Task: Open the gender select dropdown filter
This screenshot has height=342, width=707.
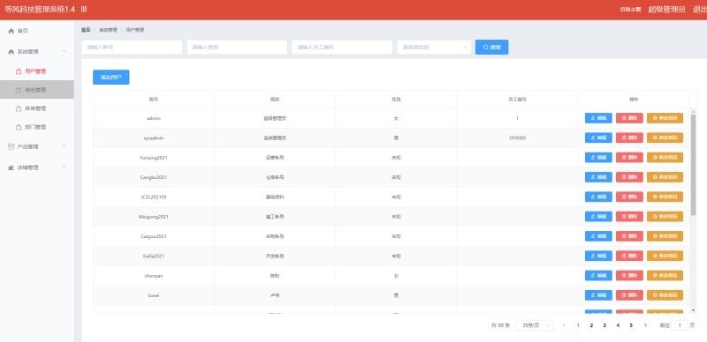Action: point(434,48)
